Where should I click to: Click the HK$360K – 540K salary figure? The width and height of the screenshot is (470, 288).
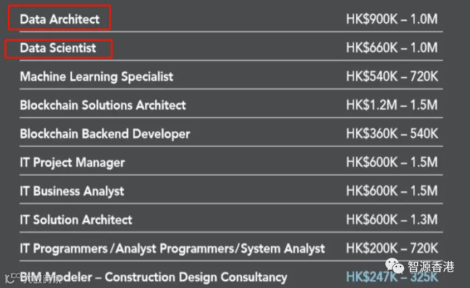pos(392,134)
